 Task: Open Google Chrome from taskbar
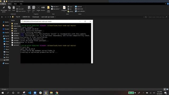(x=57, y=93)
